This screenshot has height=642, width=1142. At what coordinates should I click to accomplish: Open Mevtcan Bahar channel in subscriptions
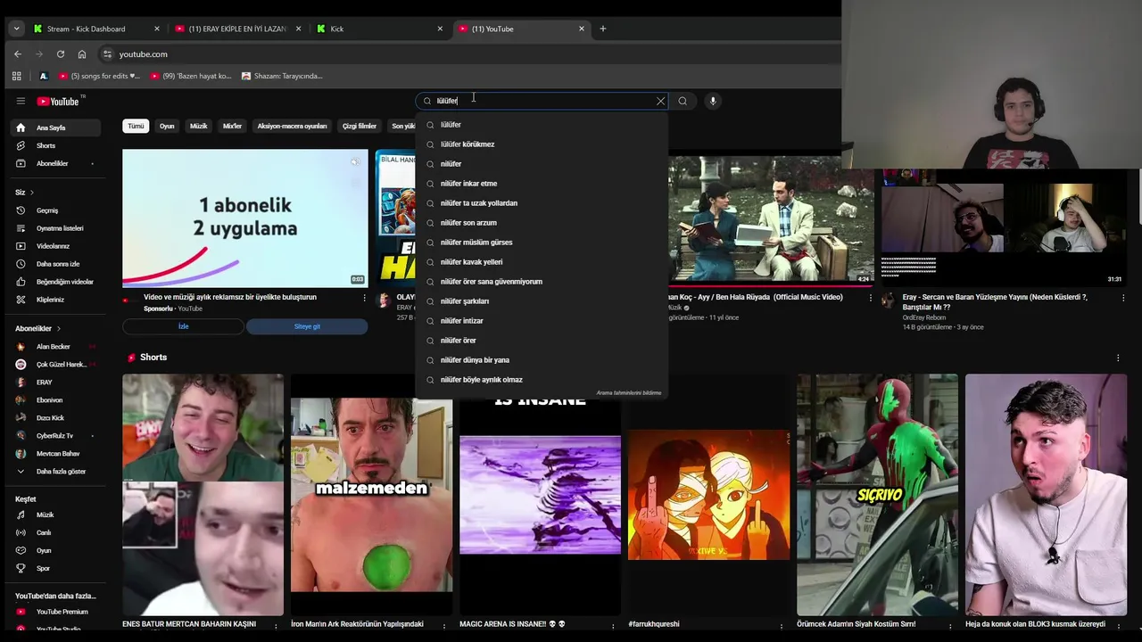[57, 453]
